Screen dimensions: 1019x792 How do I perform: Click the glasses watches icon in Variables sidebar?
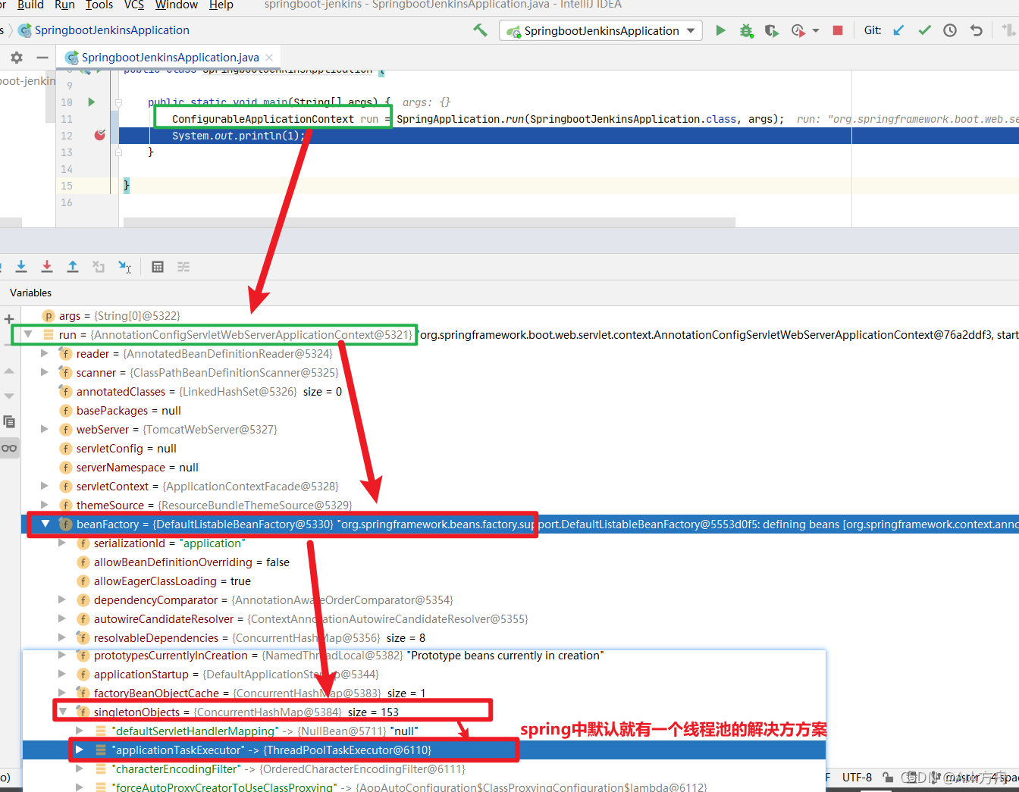(x=9, y=448)
